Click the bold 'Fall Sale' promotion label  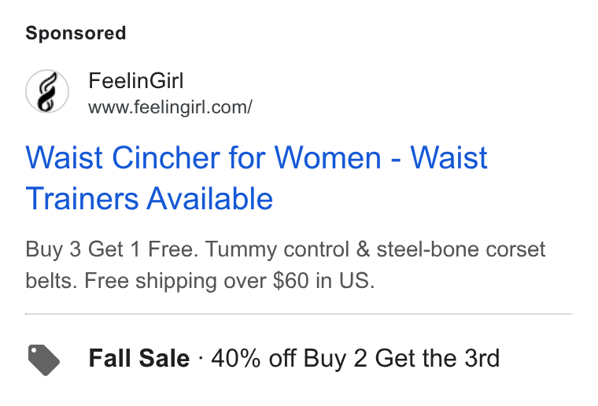click(x=138, y=358)
